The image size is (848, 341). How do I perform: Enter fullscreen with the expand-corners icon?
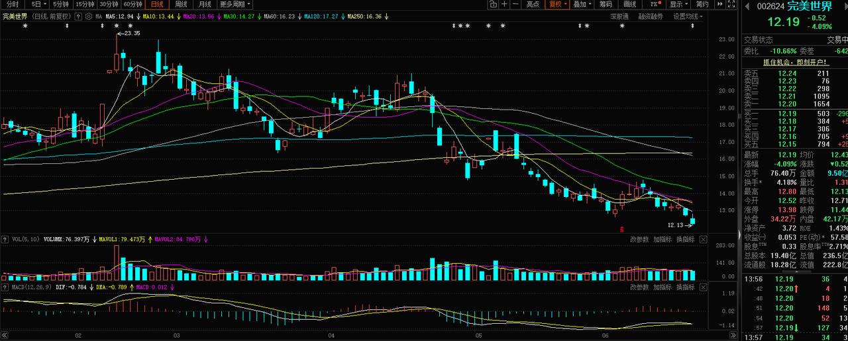(x=731, y=4)
